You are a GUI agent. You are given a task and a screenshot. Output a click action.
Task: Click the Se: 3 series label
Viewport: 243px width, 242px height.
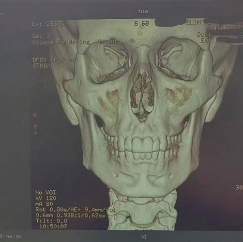click(x=41, y=36)
